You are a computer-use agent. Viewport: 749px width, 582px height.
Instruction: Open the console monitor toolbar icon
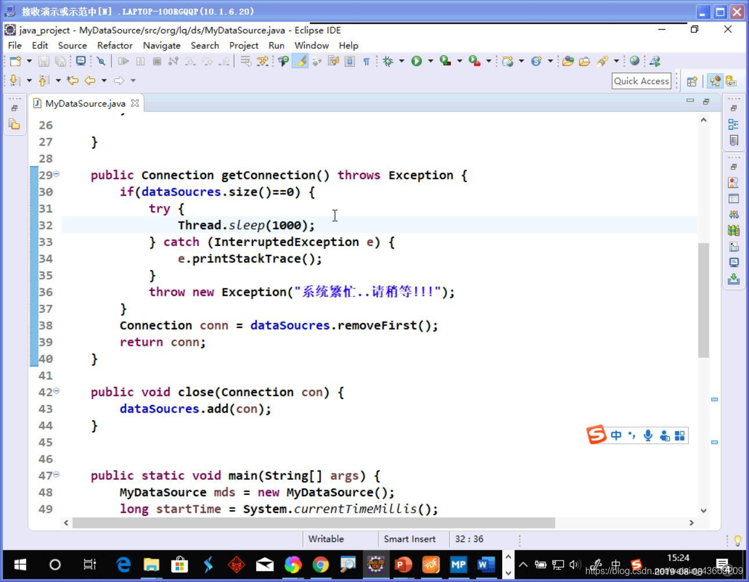point(81,61)
